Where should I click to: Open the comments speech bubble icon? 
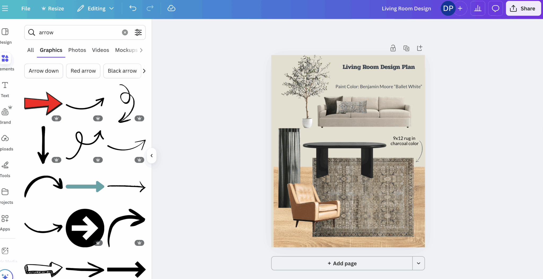(x=496, y=8)
